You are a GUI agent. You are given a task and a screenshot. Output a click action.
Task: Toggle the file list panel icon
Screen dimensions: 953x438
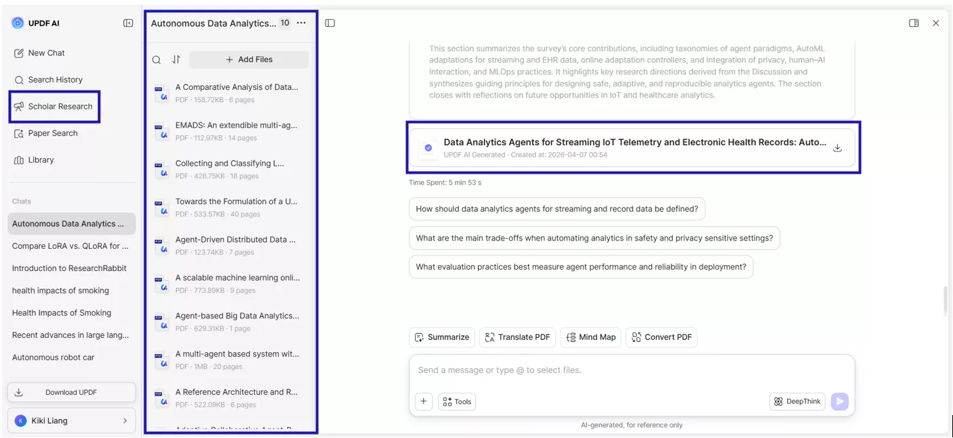(x=330, y=23)
